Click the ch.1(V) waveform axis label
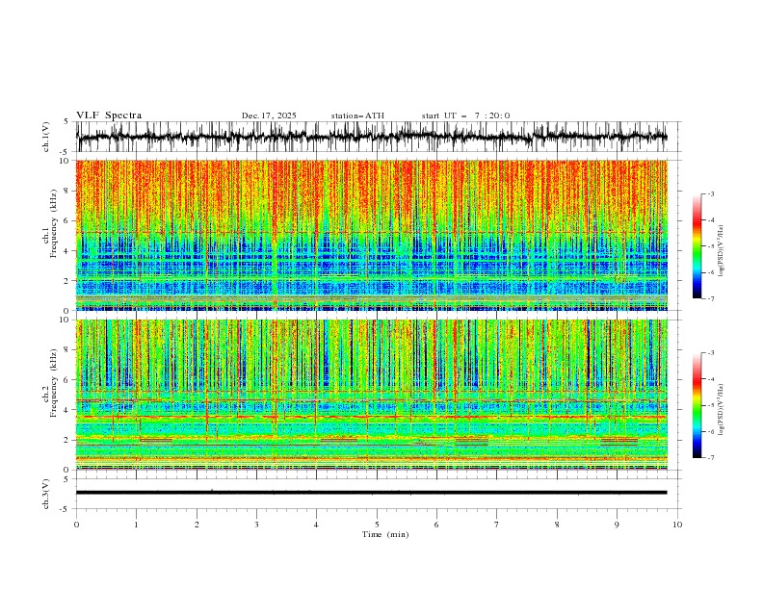The image size is (763, 589). [x=46, y=137]
